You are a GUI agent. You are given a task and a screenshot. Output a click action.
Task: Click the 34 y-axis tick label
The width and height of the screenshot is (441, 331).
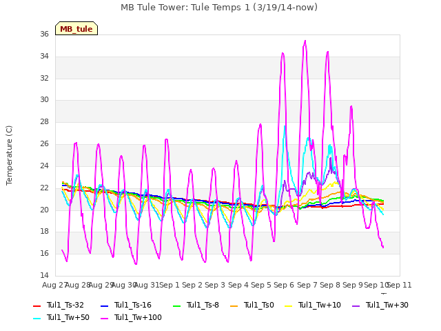pos(44,57)
